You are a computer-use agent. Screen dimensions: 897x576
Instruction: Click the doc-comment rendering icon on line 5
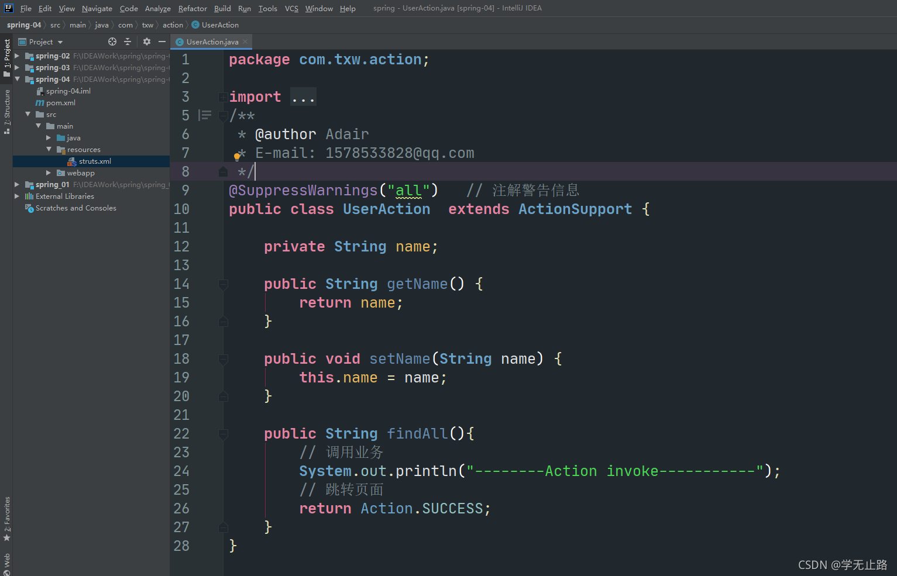205,115
